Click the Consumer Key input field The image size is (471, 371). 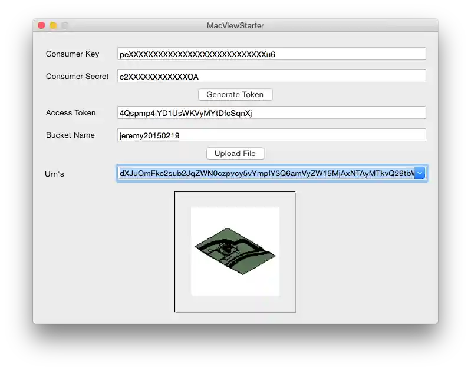pyautogui.click(x=271, y=54)
